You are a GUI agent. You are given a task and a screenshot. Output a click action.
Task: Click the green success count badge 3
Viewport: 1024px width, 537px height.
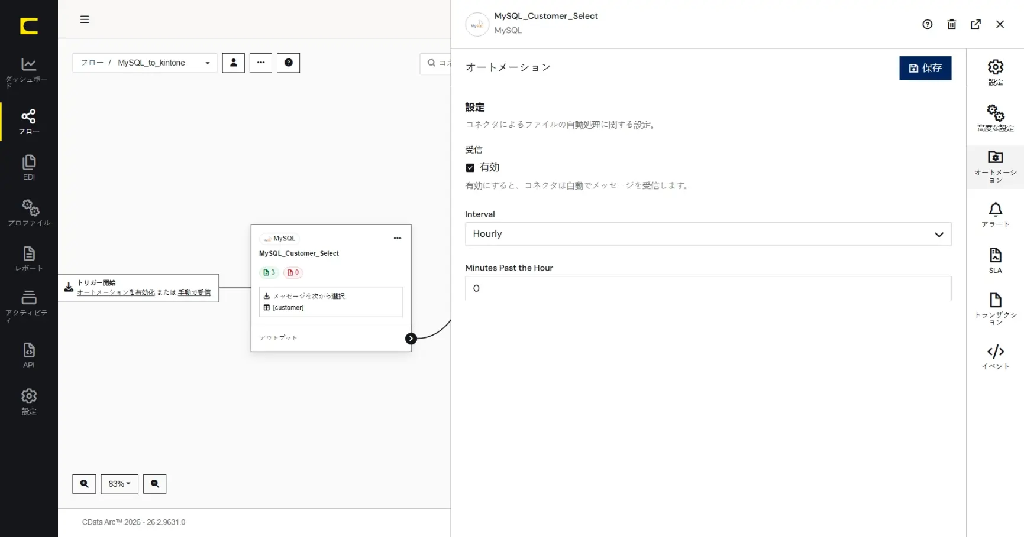tap(269, 272)
